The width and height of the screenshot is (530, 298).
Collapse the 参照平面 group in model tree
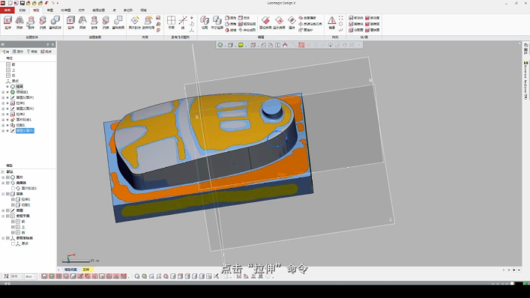[x=3, y=216]
